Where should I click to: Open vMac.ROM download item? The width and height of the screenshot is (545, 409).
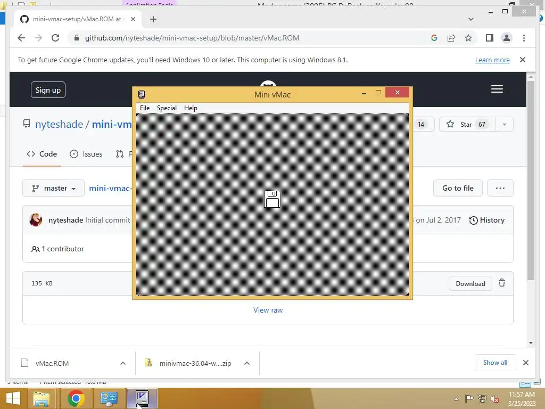(52, 363)
